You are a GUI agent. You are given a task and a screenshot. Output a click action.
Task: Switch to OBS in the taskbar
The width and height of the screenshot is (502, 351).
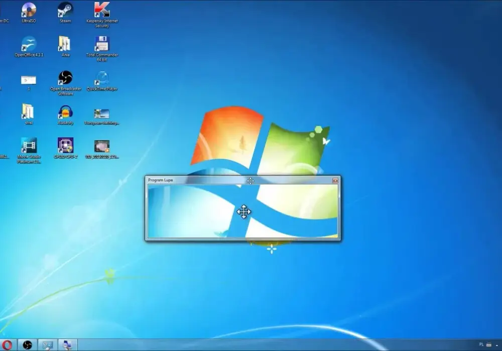point(28,345)
